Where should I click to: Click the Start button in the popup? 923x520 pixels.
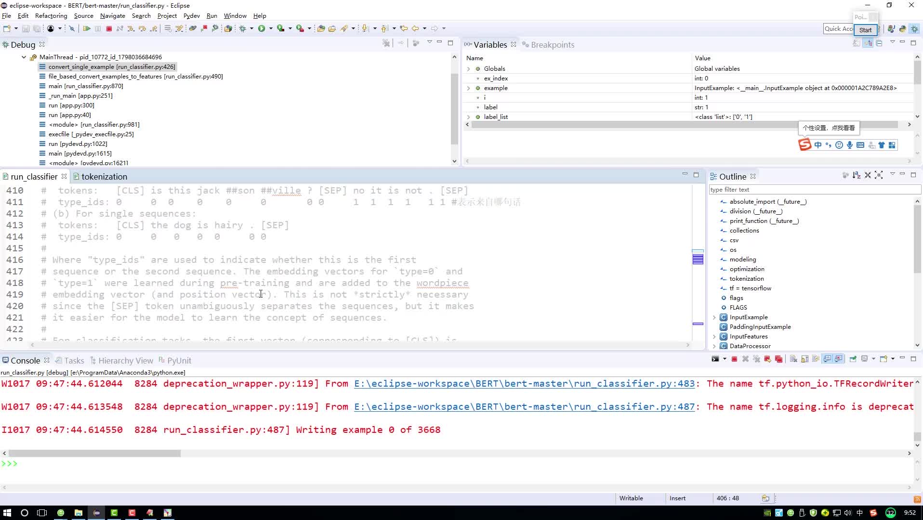[x=865, y=30]
